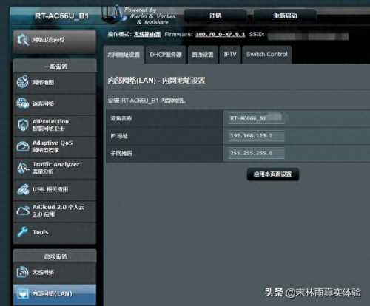Switch to the IPTV tab
This screenshot has width=370, height=306.
point(230,55)
